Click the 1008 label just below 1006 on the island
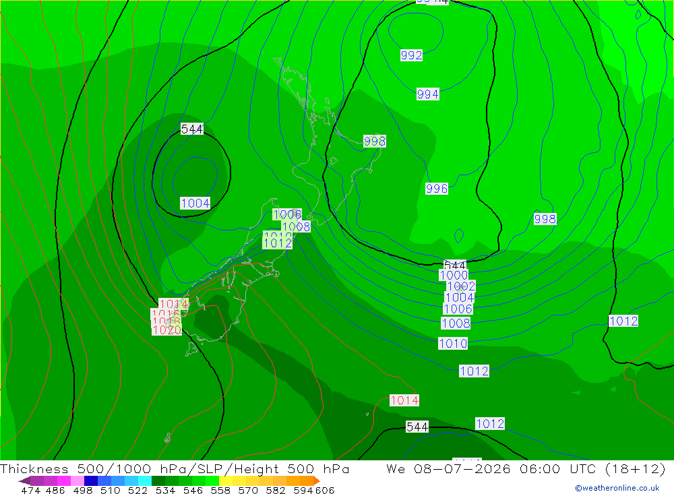674x494 pixels. [296, 226]
